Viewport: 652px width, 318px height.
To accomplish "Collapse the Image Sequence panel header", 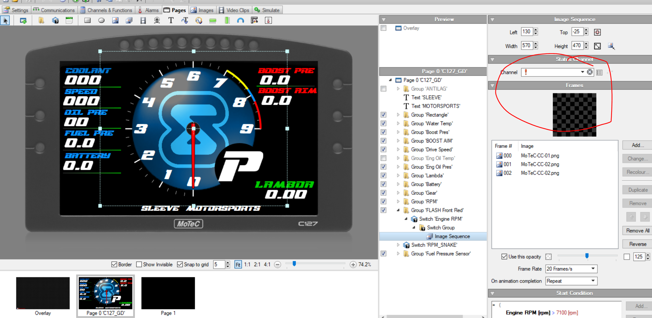I will [492, 20].
